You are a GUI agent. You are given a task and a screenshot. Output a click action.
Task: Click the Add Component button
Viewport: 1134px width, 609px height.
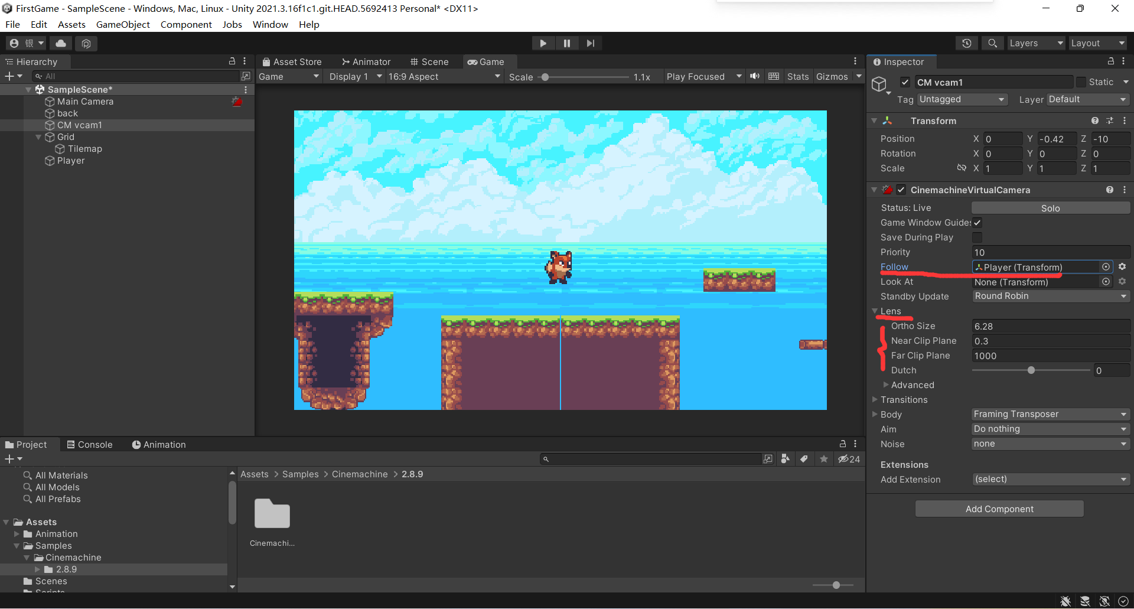pos(999,509)
